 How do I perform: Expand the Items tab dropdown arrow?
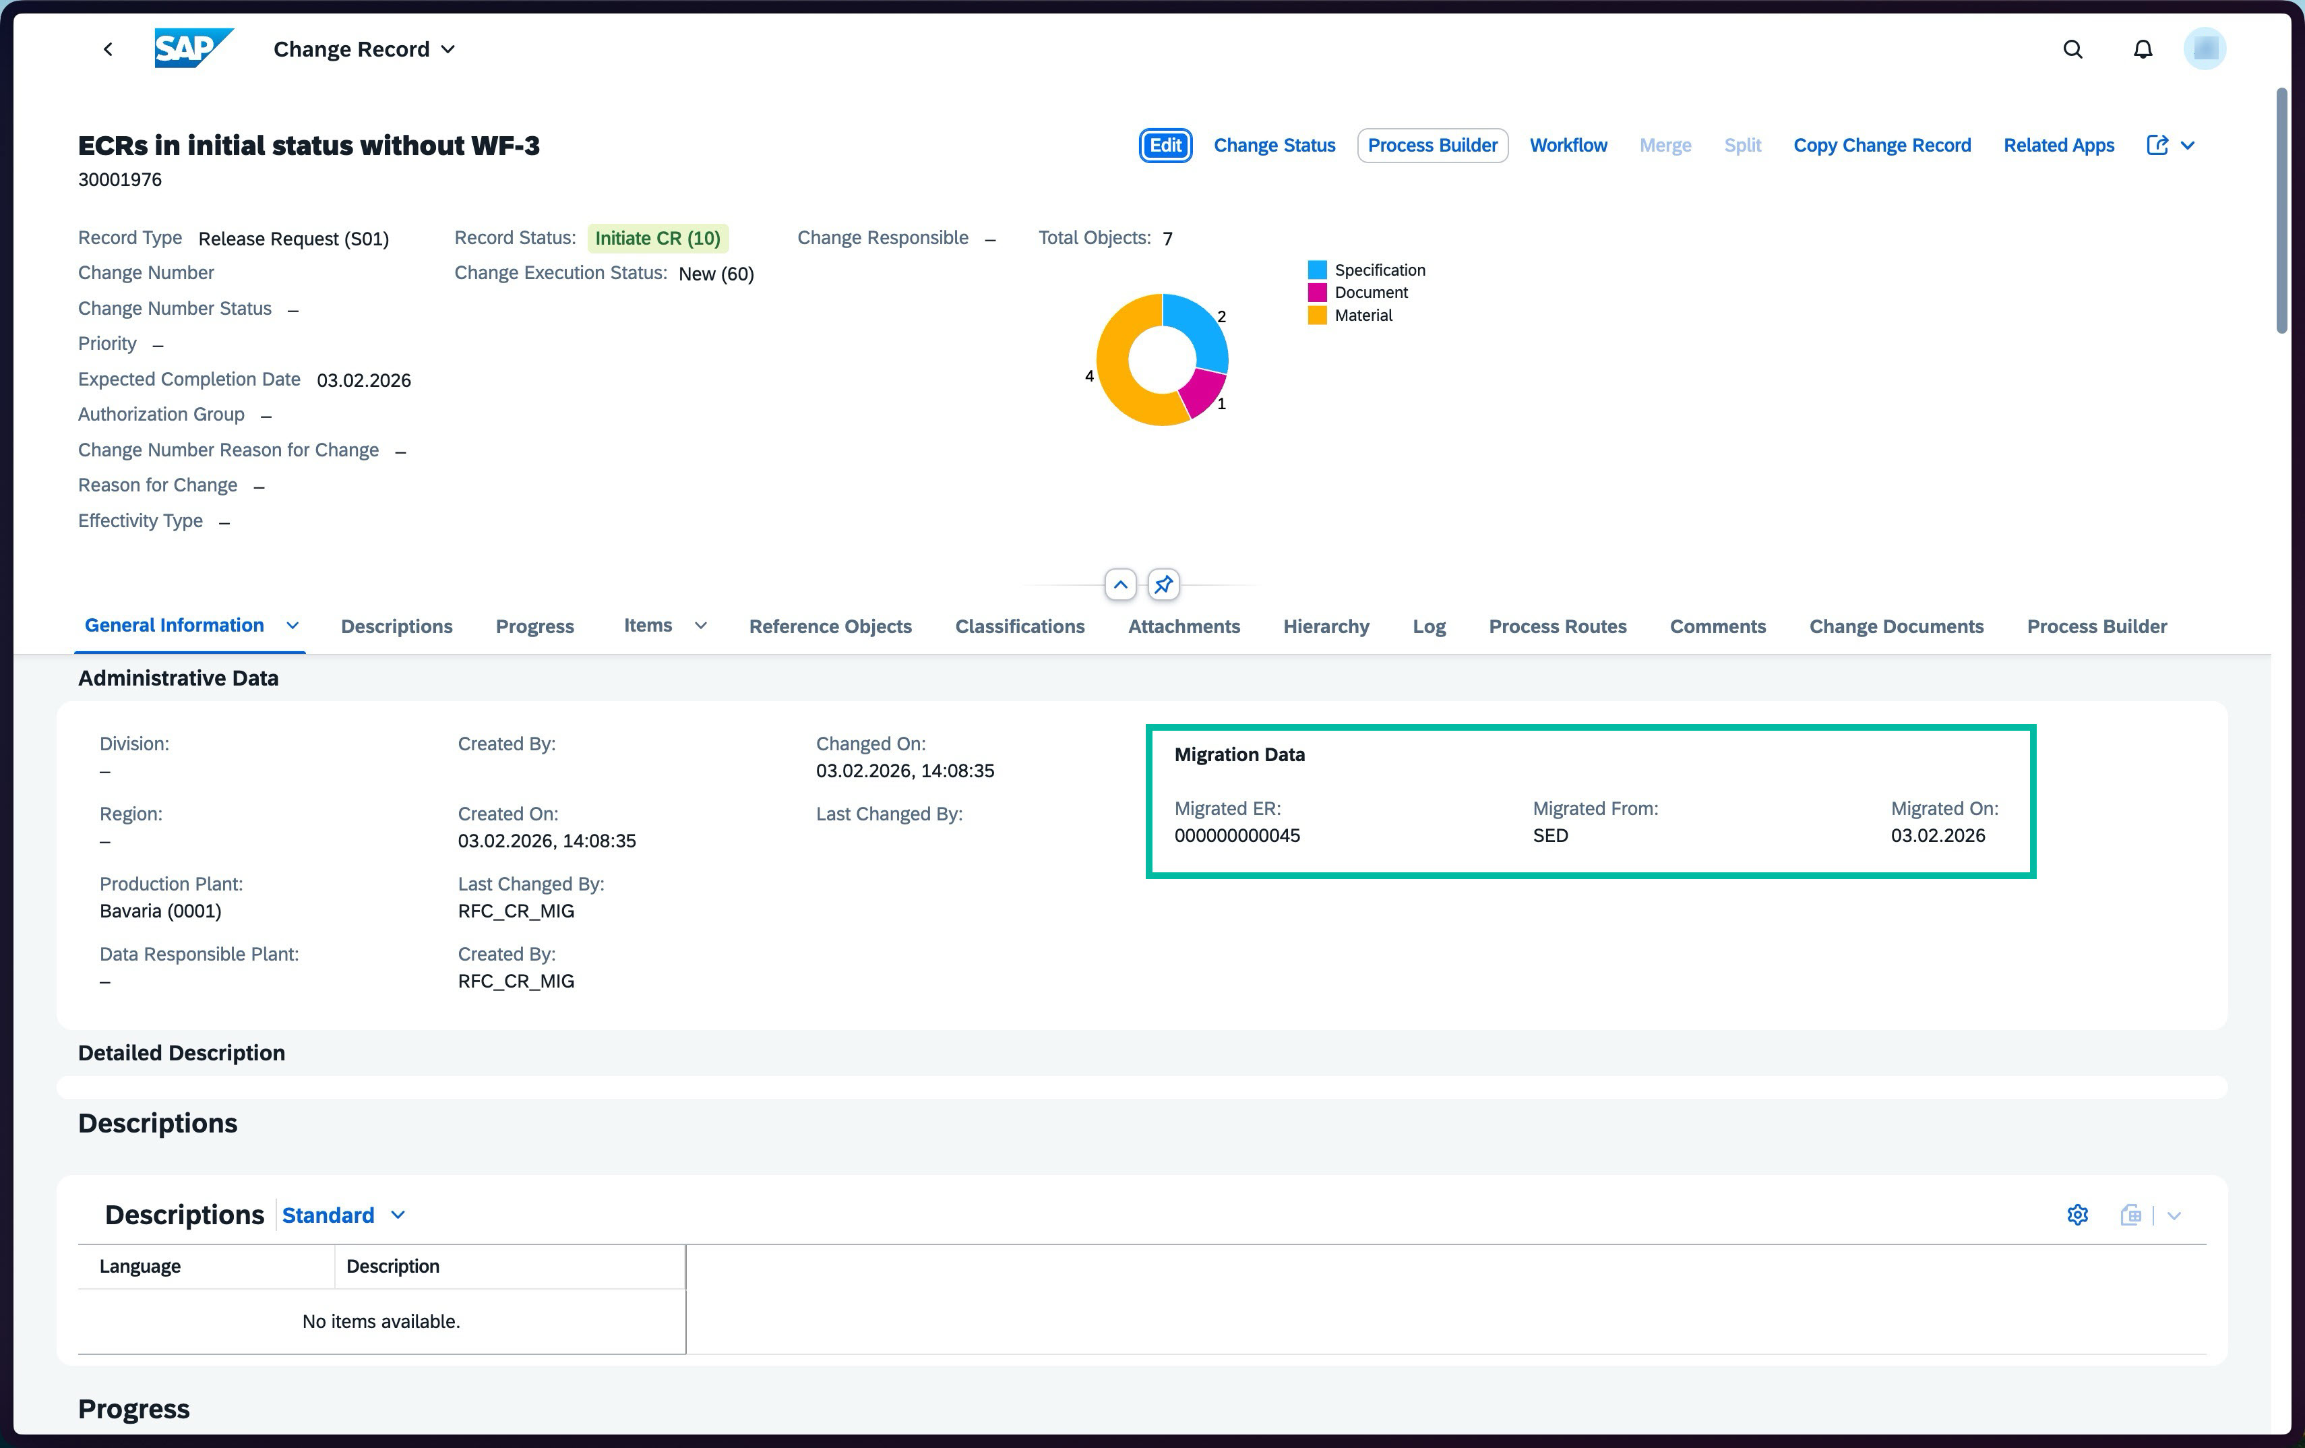click(701, 626)
